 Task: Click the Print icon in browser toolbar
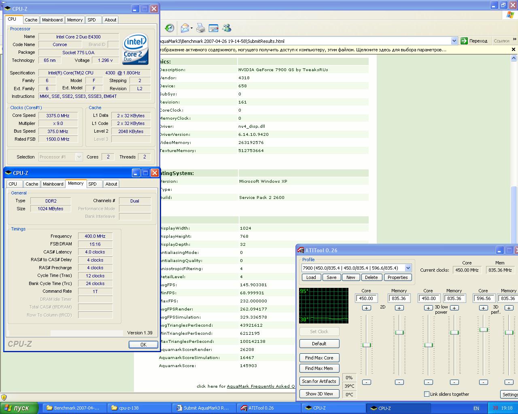201,28
